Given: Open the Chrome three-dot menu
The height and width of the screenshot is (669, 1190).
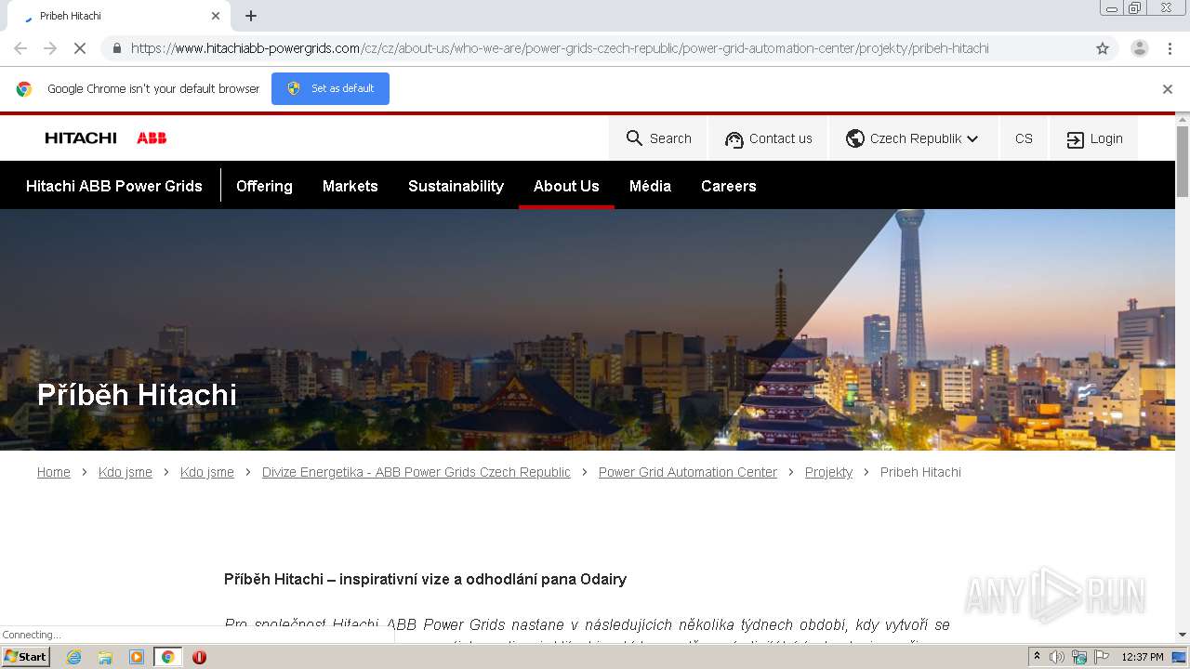Looking at the screenshot, I should (x=1170, y=48).
